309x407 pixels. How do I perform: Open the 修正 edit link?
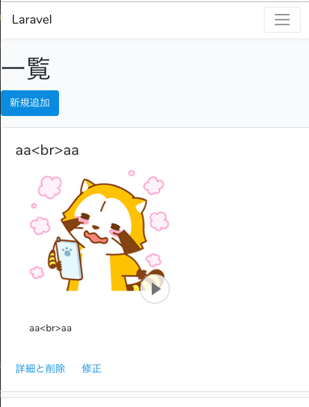coord(92,369)
